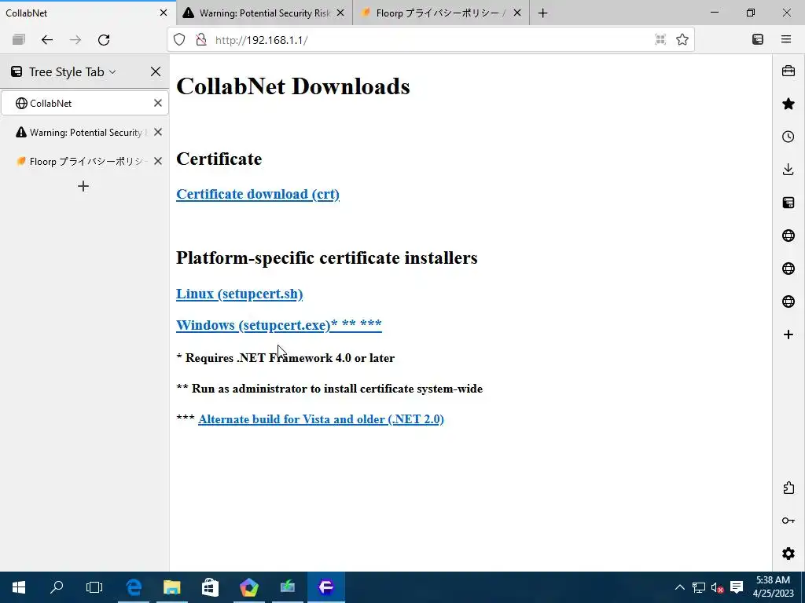Open Task View on the taskbar
This screenshot has width=805, height=603.
(94, 587)
